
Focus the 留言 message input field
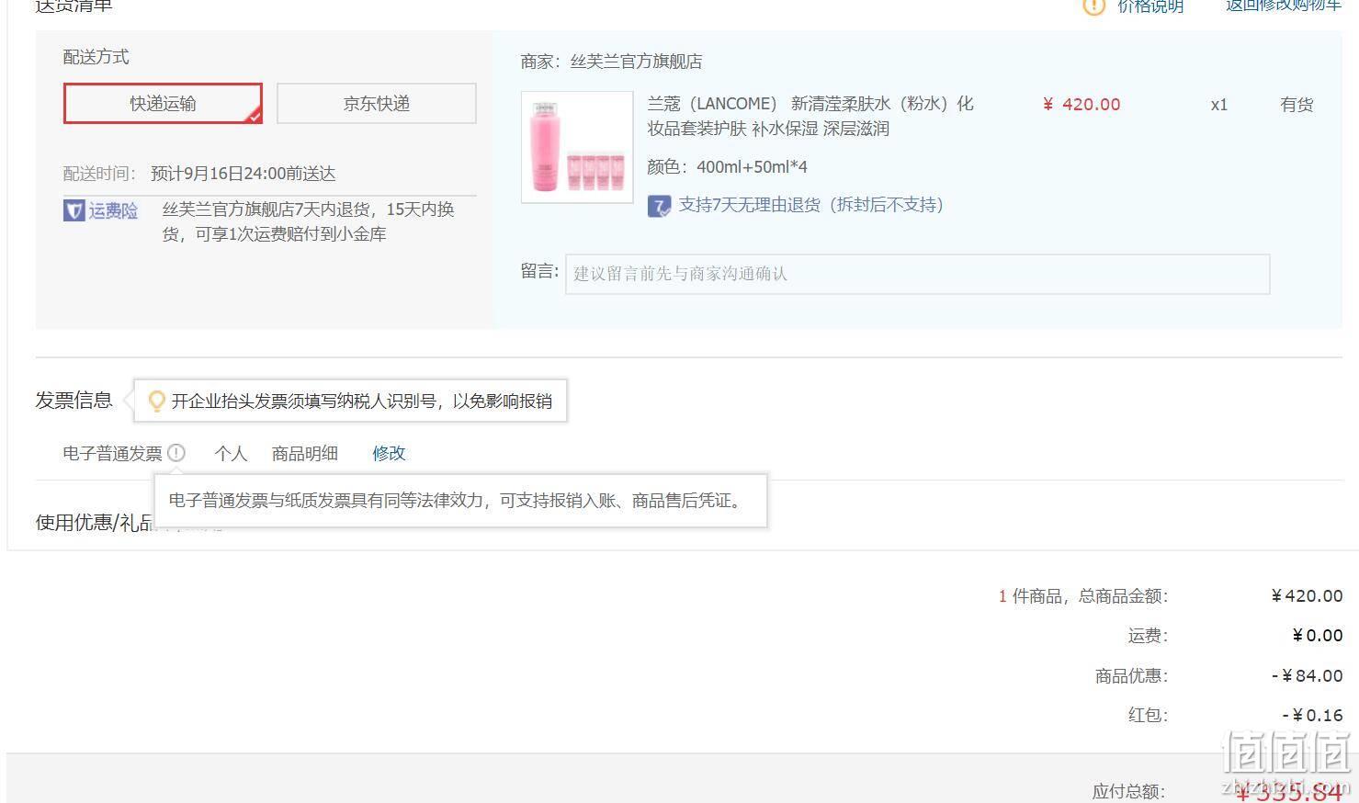click(917, 274)
